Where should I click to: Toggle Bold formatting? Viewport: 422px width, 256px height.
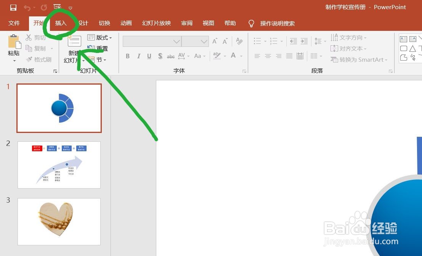(128, 56)
